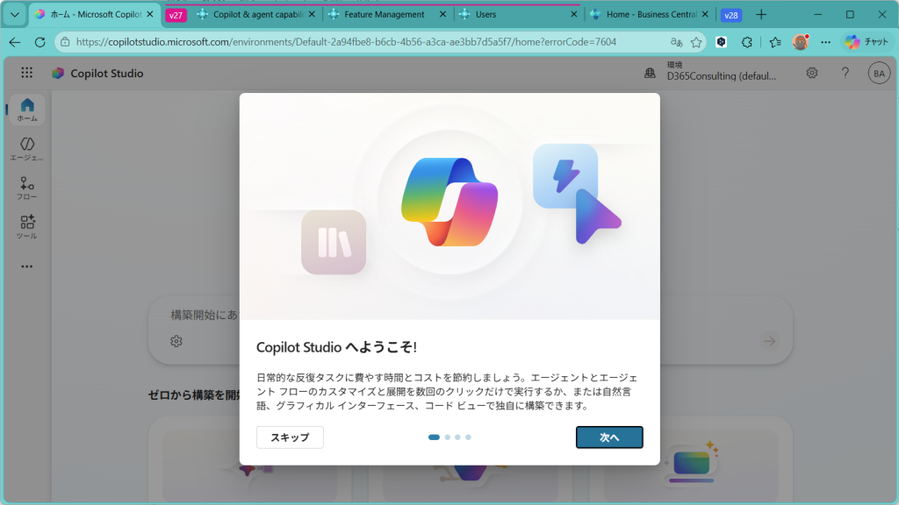This screenshot has height=505, width=899.
Task: Click the 次へ button in welcome dialog
Action: tap(609, 437)
